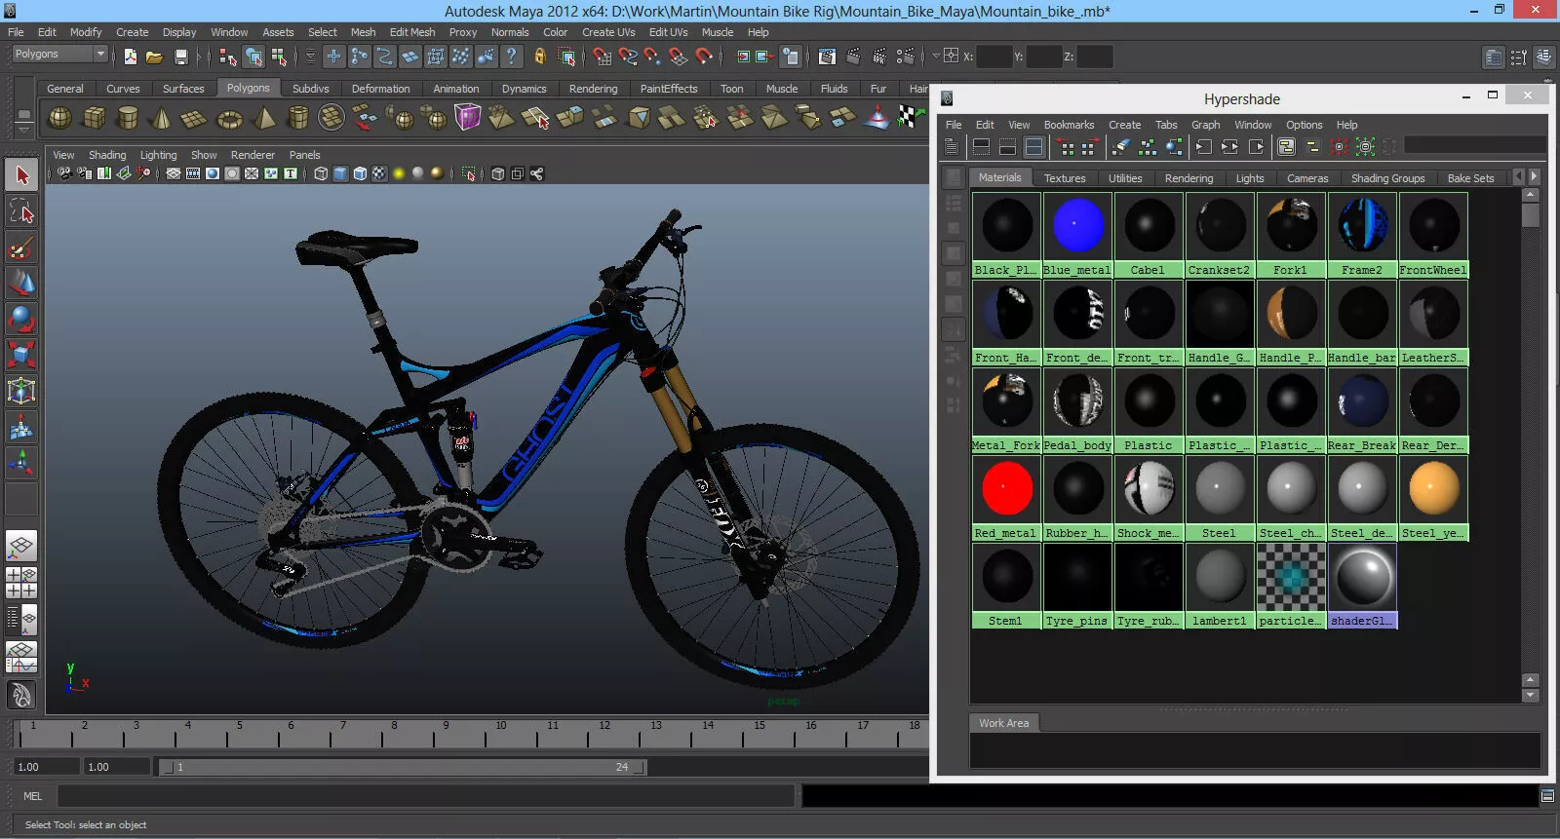Viewport: 1560px width, 839px height.
Task: Create a polygon cone from shelf
Action: pos(161,118)
